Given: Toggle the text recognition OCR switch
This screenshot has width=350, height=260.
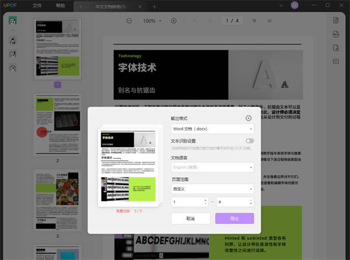Looking at the screenshot, I should (250, 141).
